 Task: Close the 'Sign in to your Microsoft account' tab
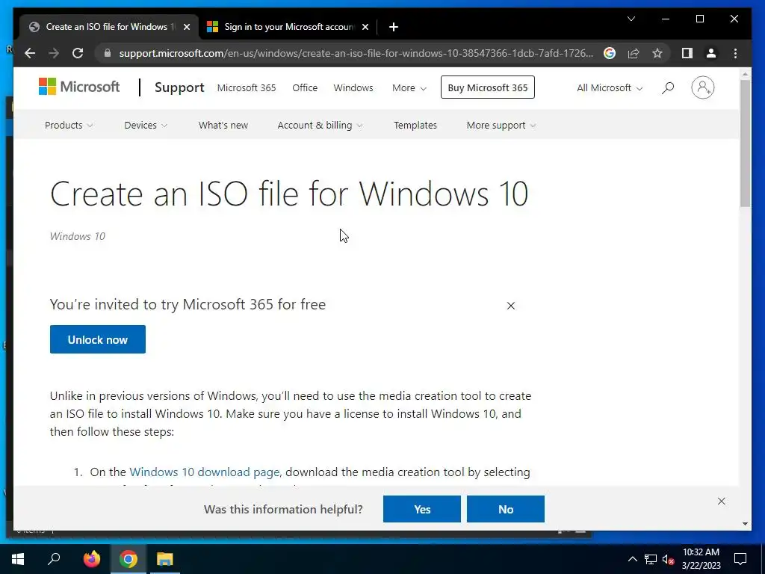pos(365,27)
